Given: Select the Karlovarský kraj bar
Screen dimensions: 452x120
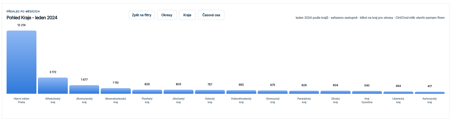Looking at the screenshot, I should point(430,93).
